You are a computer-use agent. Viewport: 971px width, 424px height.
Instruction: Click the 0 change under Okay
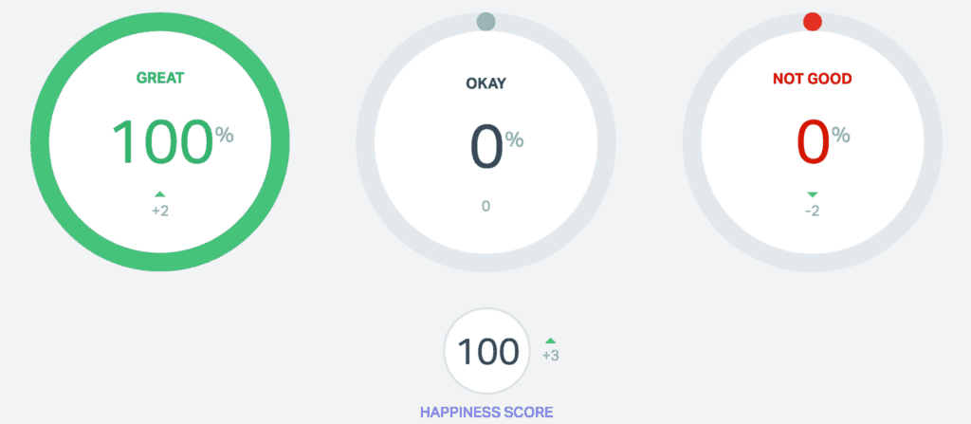pyautogui.click(x=486, y=206)
